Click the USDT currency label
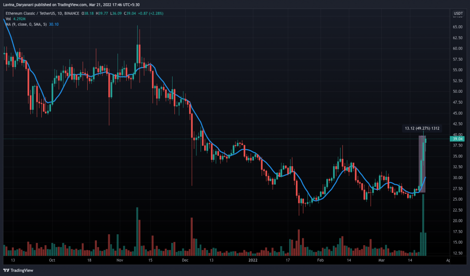Viewport: 470px width, 276px height. click(x=458, y=13)
